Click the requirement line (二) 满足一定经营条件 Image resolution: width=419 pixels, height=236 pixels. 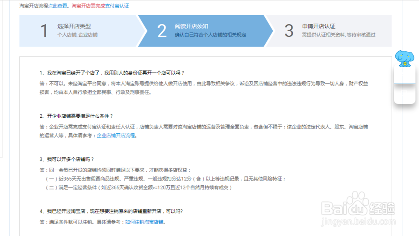tap(139, 188)
